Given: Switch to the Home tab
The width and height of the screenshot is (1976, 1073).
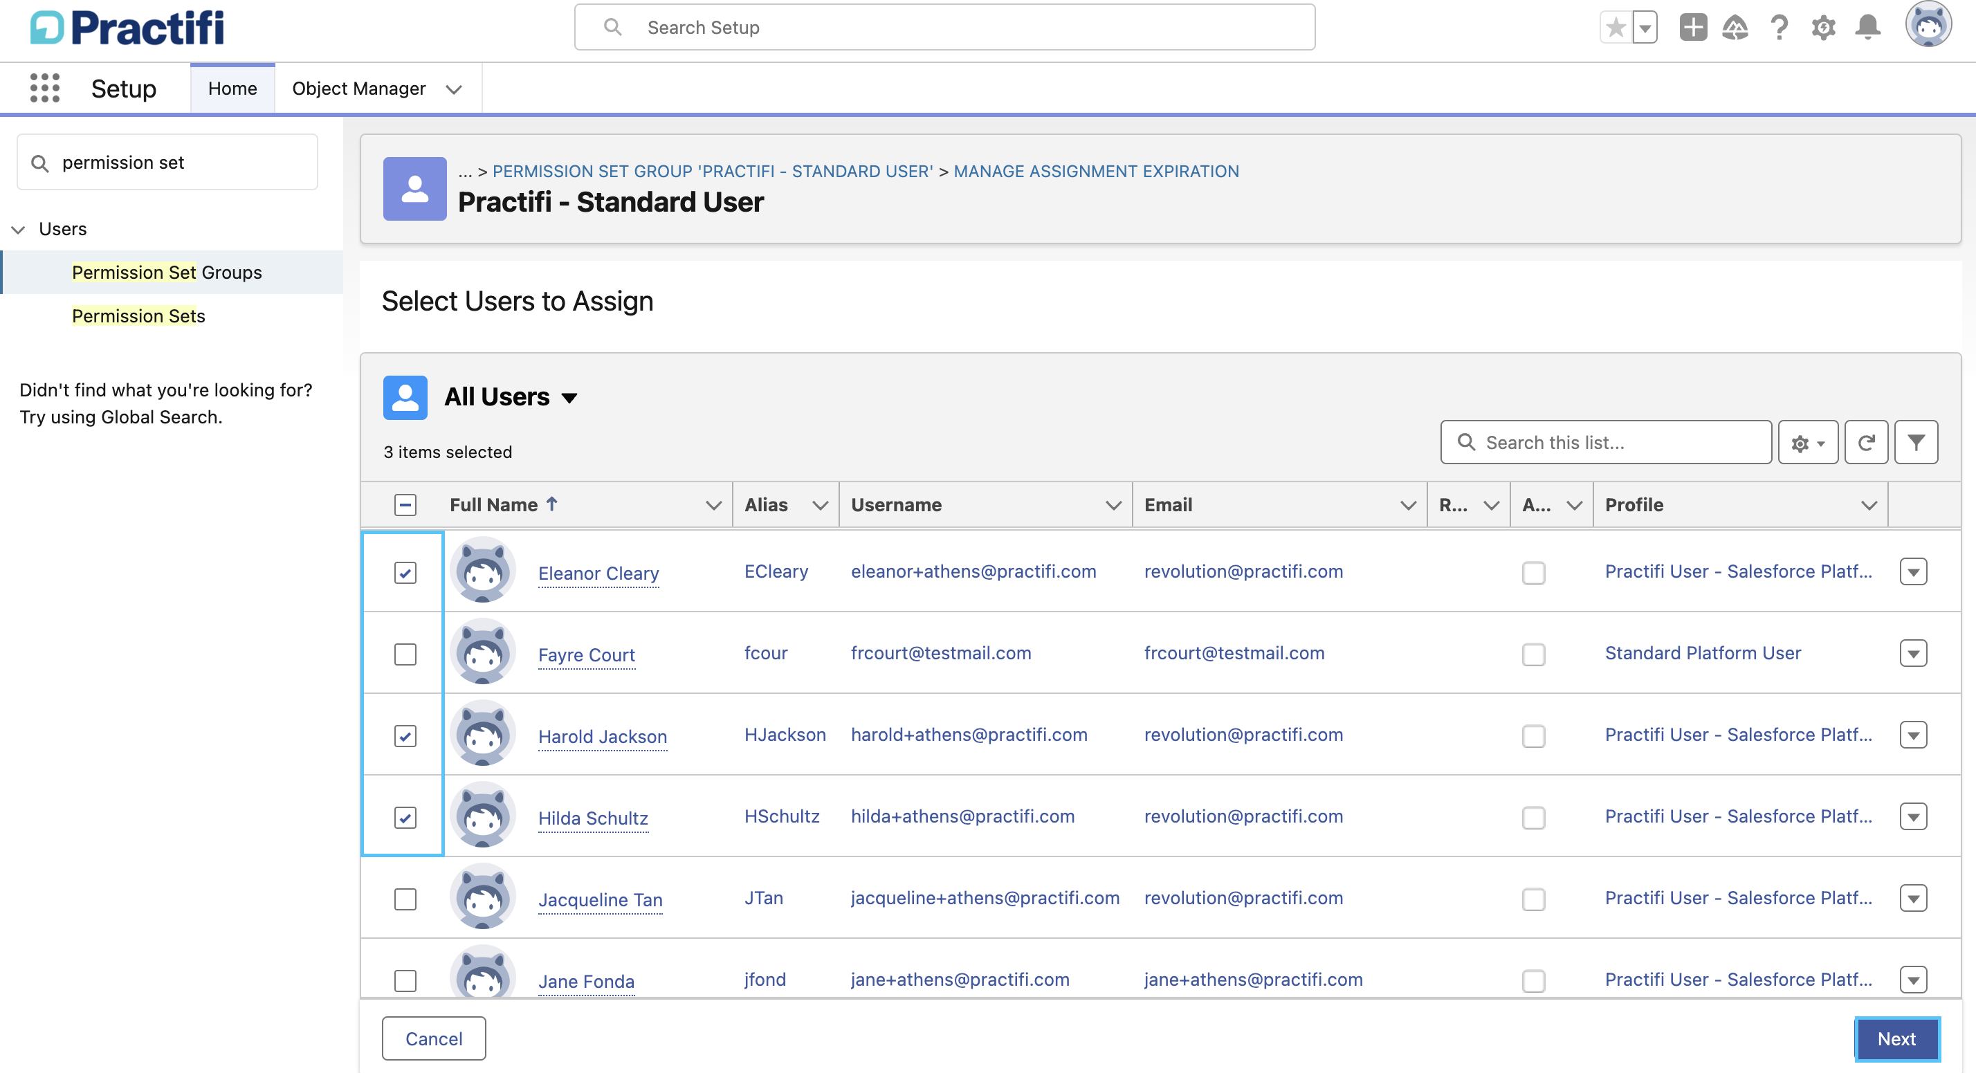Looking at the screenshot, I should pos(232,88).
